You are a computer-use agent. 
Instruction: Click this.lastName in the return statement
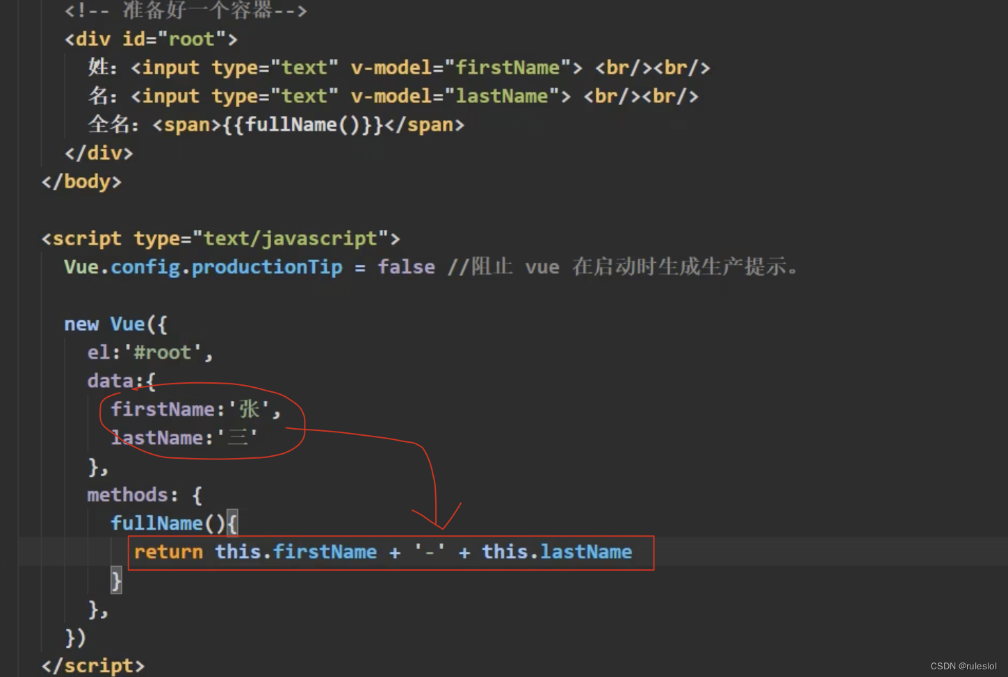click(557, 552)
